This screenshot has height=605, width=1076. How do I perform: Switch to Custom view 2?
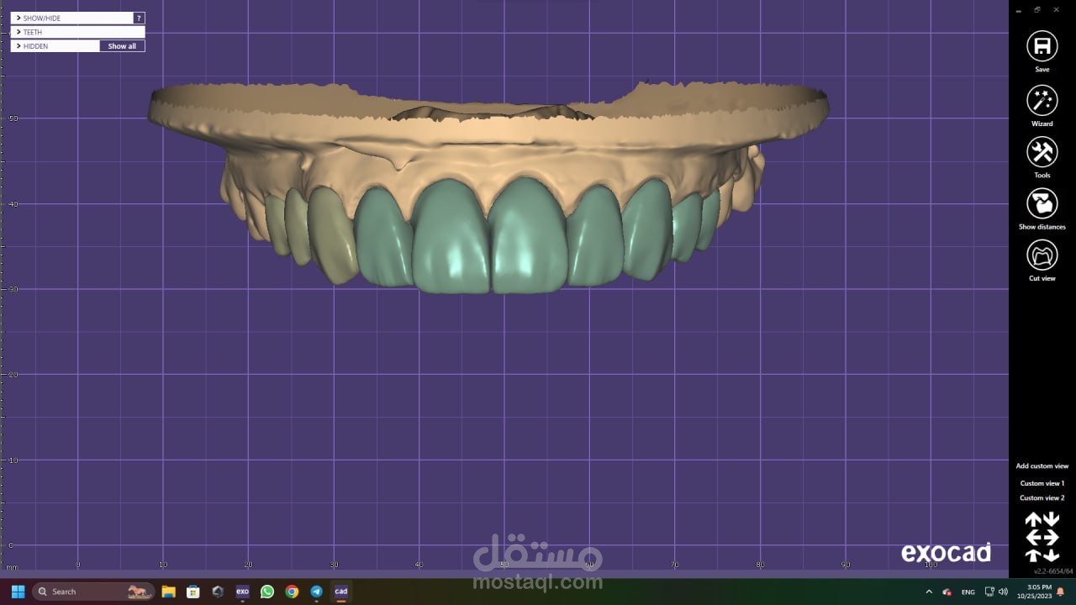point(1042,498)
